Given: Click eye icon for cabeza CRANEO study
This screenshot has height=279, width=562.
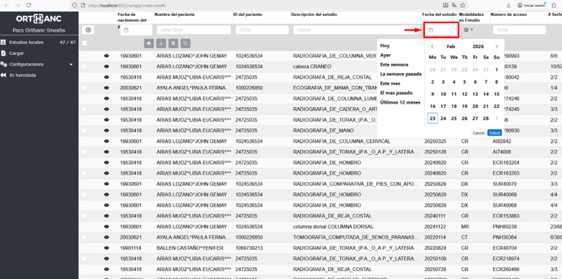Looking at the screenshot, I should 107,67.
